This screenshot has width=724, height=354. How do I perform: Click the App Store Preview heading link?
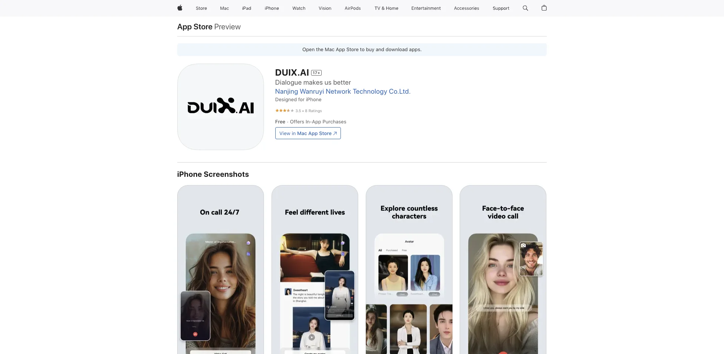click(209, 27)
